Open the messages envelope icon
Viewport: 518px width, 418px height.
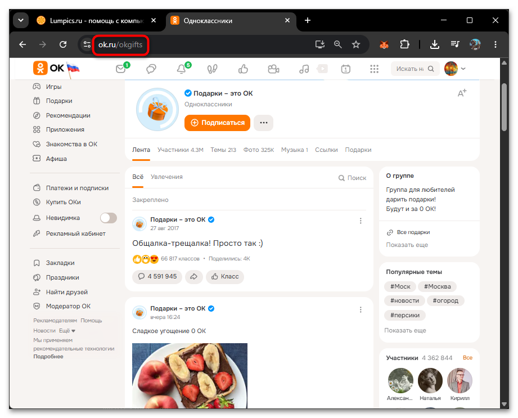[121, 69]
